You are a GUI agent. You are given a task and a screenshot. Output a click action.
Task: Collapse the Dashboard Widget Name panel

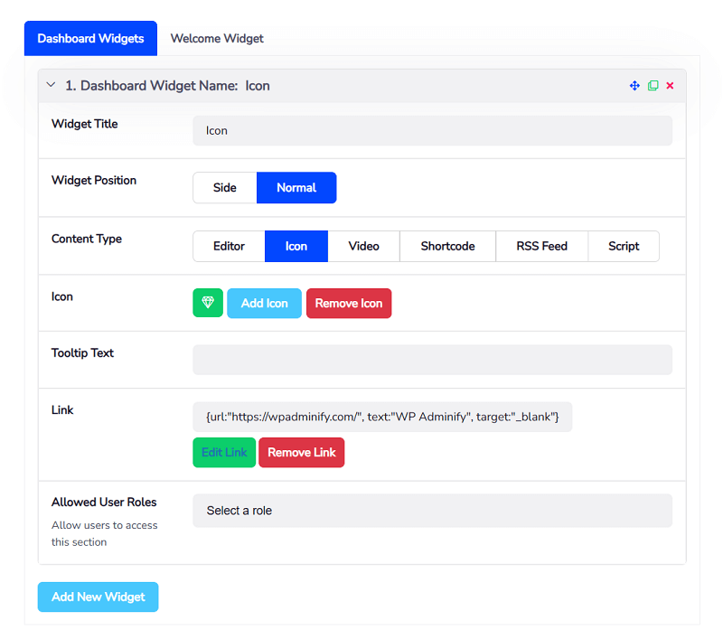point(51,85)
